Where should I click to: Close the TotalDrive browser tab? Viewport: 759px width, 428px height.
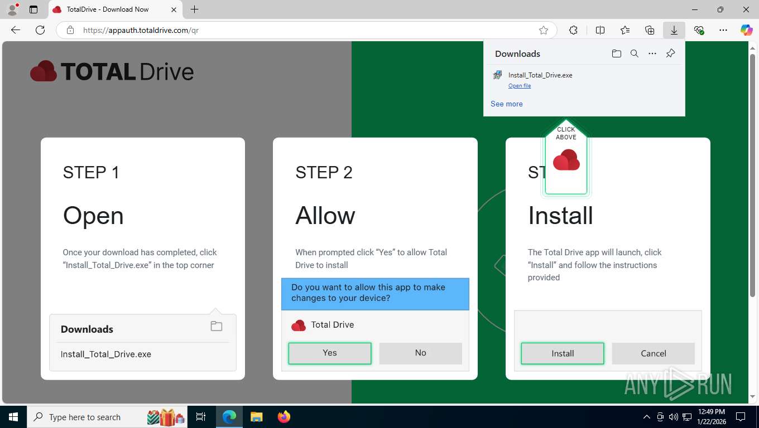coord(174,9)
